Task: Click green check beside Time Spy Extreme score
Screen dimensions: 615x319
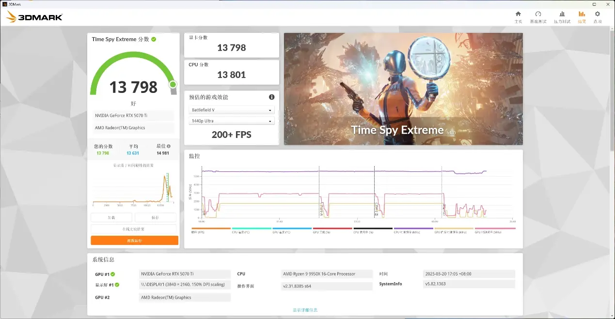Action: tap(154, 39)
